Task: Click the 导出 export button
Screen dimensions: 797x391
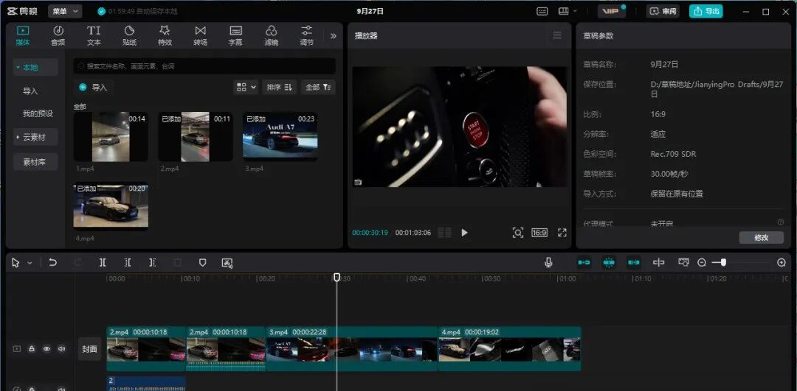Action: [705, 11]
